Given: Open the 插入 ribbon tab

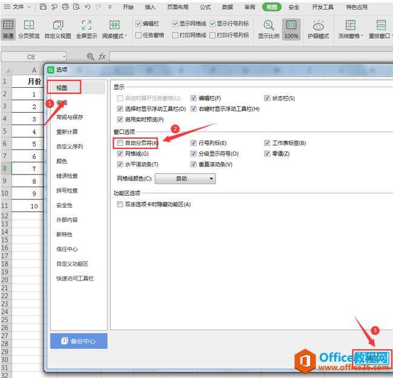Looking at the screenshot, I should pos(150,7).
